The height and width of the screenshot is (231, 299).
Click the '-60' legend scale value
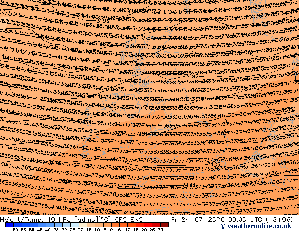tap(13, 229)
